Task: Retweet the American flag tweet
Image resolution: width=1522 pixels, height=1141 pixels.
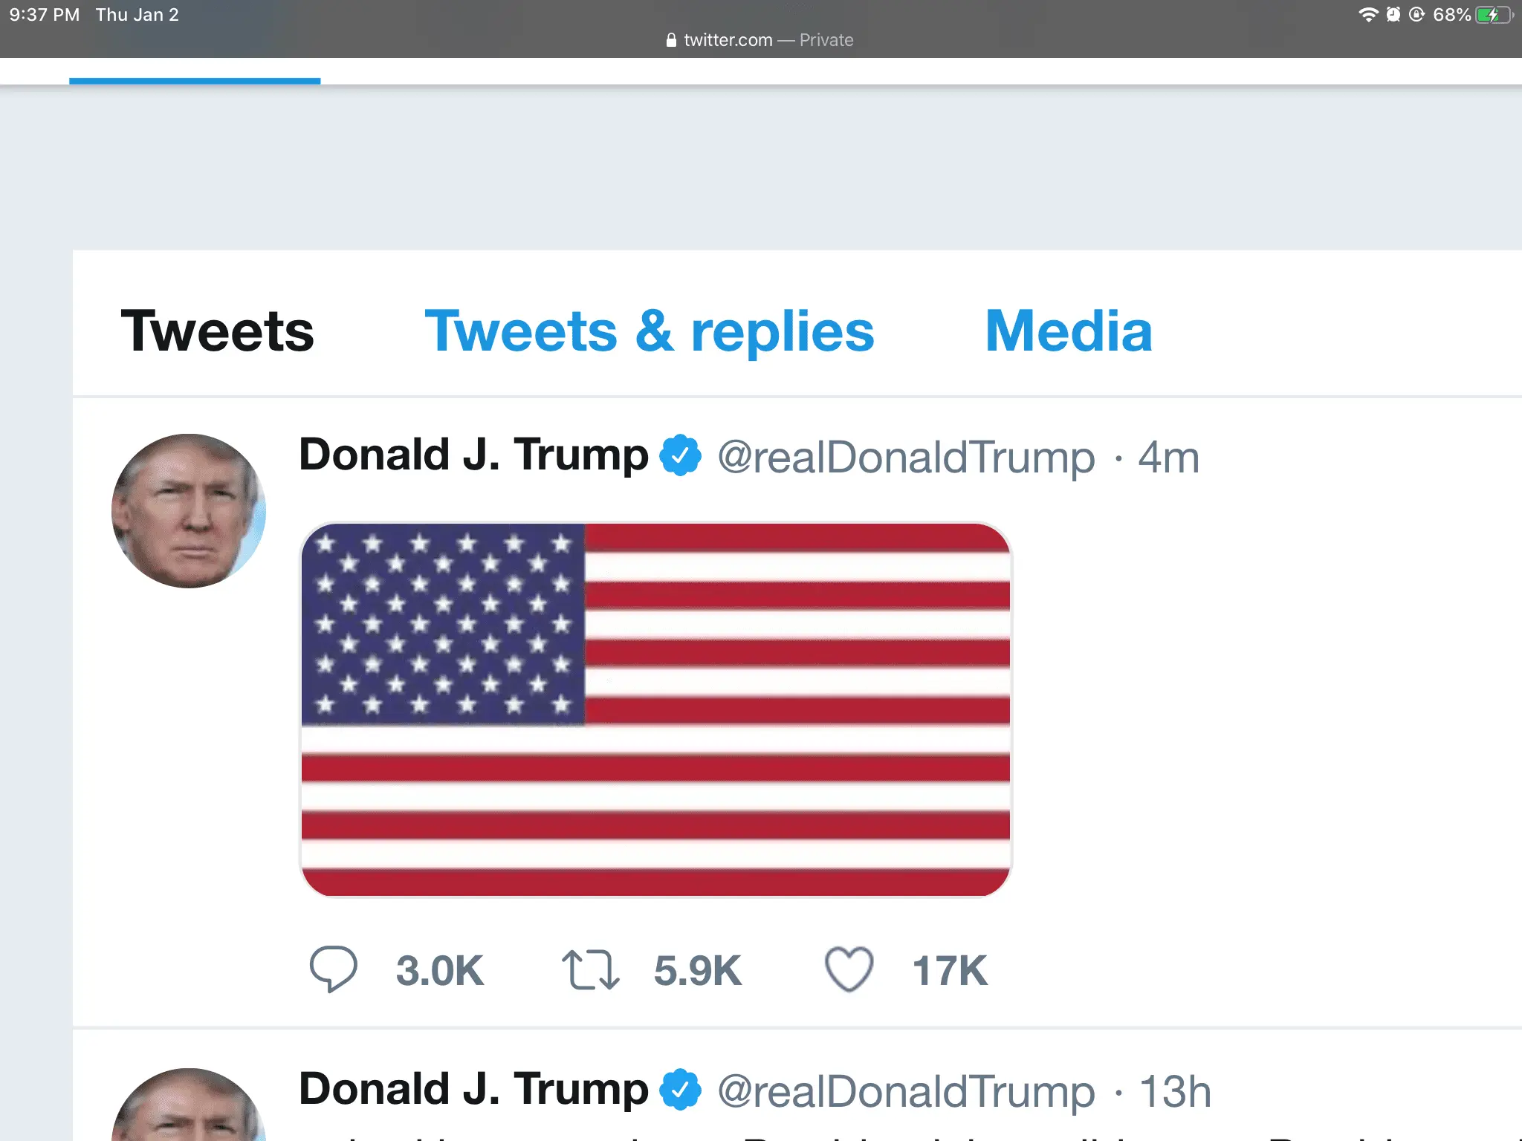Action: tap(590, 969)
